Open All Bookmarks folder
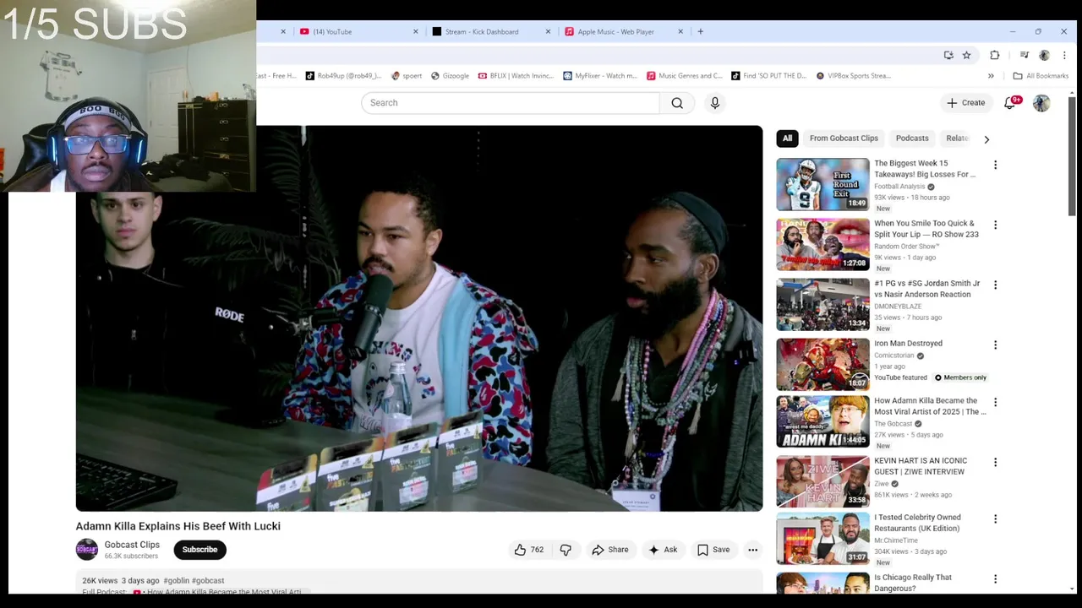Viewport: 1082px width, 608px height. [1041, 76]
